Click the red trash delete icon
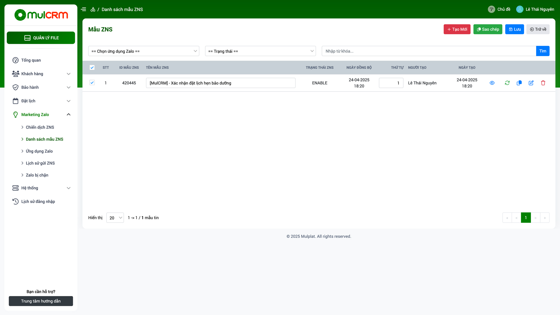The height and width of the screenshot is (315, 560). tap(543, 83)
